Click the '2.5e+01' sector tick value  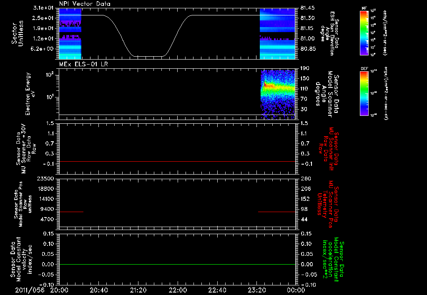[x=43, y=18]
